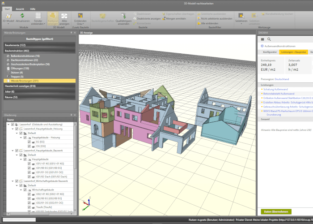Viewport: 313px width, 224px height.
Task: Expand the Bauelemente (122) section
Action: coord(39,45)
